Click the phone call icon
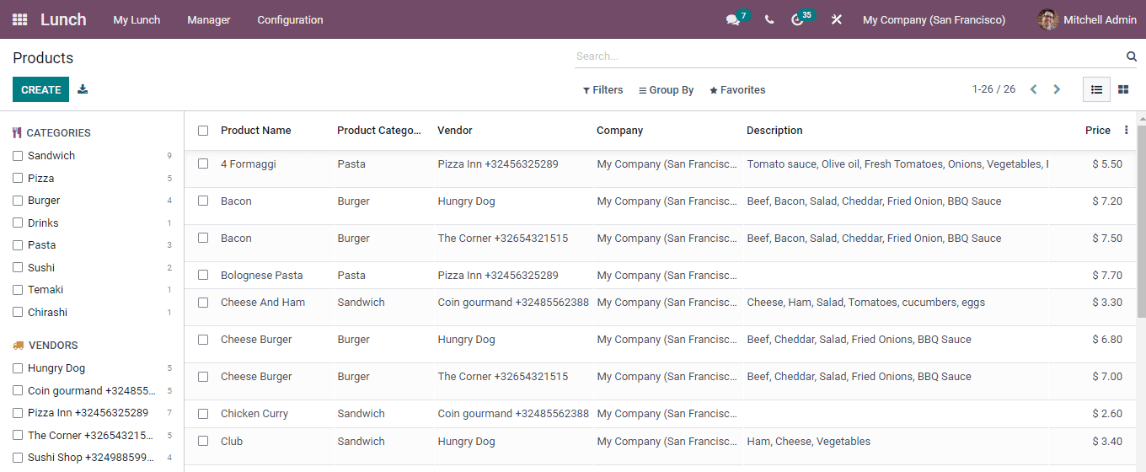This screenshot has height=472, width=1146. point(769,19)
